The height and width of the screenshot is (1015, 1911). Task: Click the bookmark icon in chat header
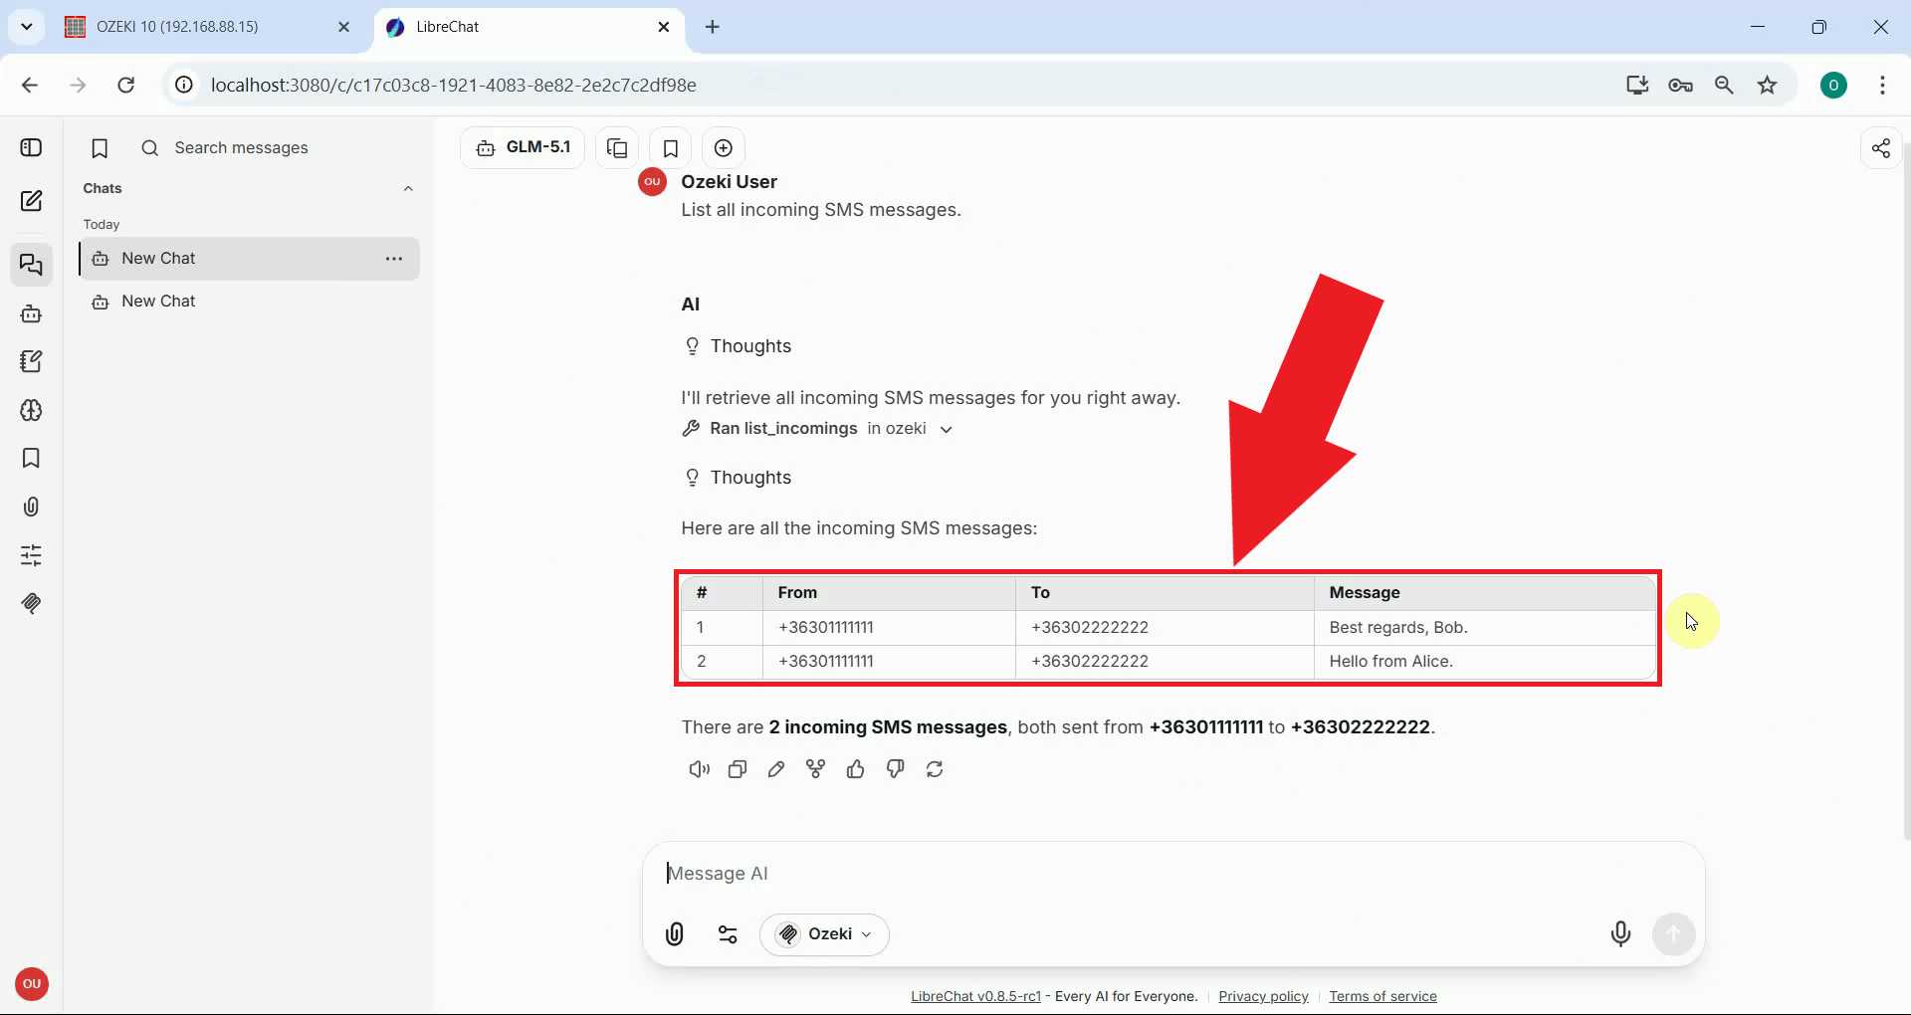pos(671,148)
